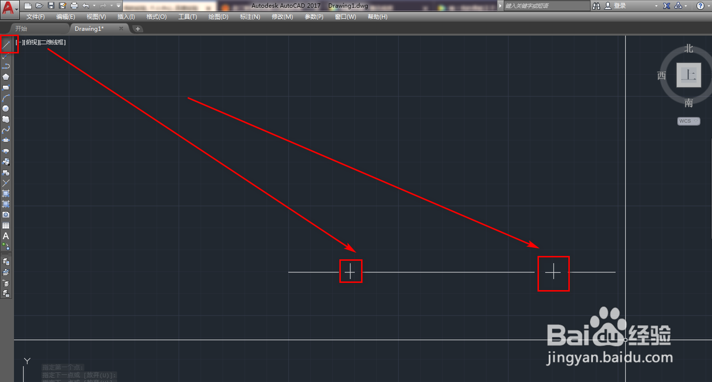Select the Revision Cloud tool
This screenshot has width=712, height=382.
6,119
